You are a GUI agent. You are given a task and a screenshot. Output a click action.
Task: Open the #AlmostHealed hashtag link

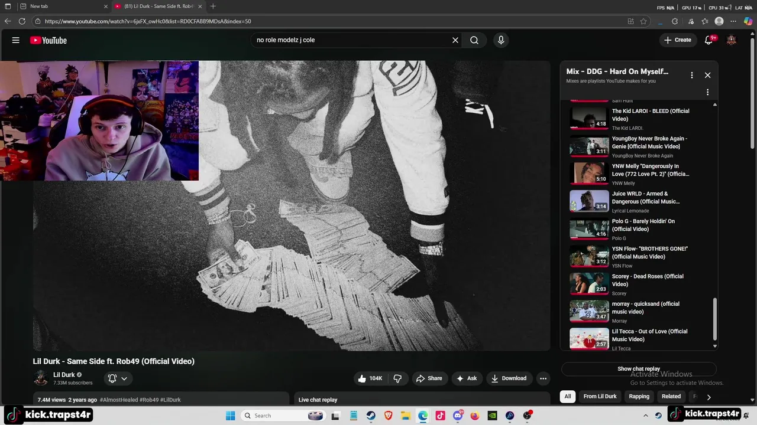(x=119, y=400)
